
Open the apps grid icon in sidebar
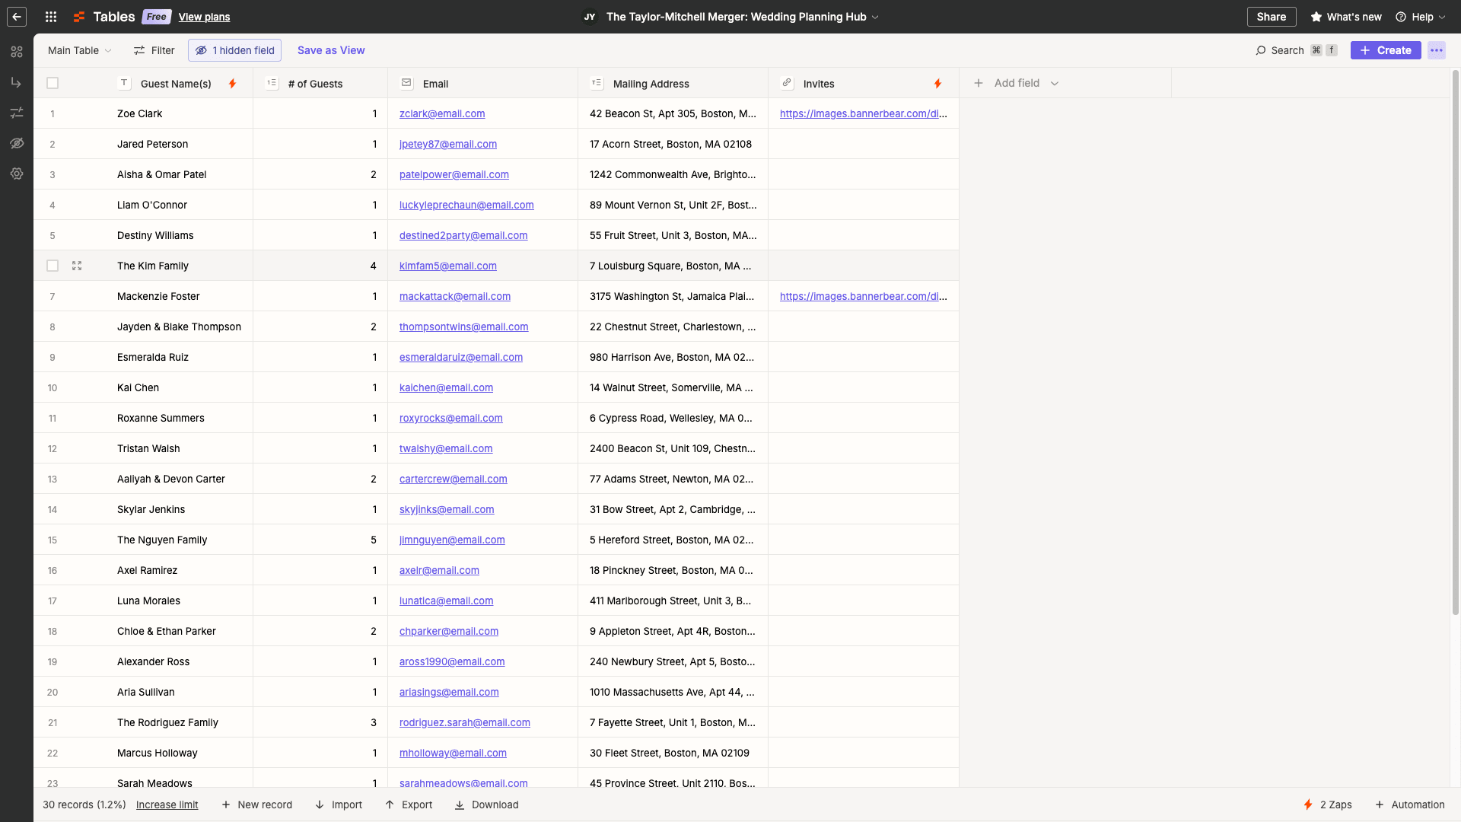click(50, 16)
